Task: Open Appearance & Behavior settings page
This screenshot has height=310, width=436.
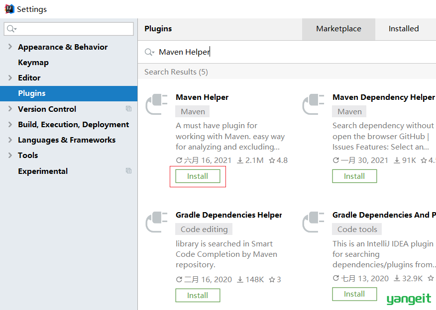Action: pyautogui.click(x=63, y=47)
